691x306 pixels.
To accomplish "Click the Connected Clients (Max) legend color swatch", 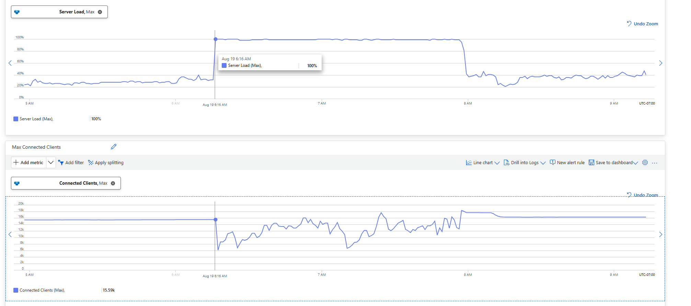I will pyautogui.click(x=16, y=290).
